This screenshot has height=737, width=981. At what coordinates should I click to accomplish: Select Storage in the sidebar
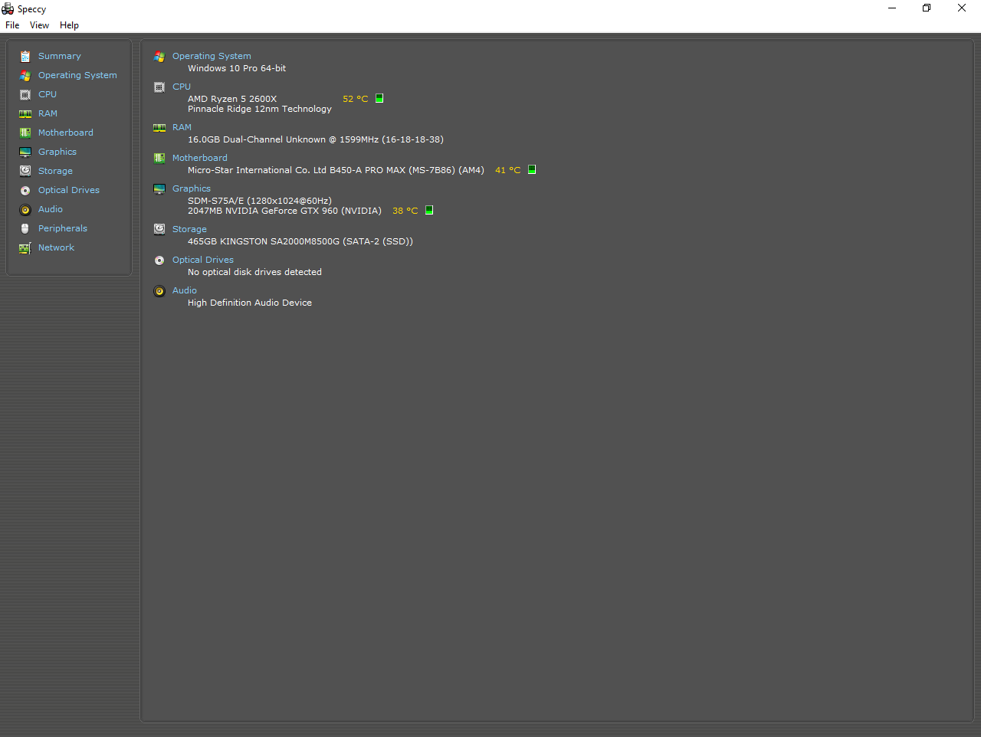55,171
